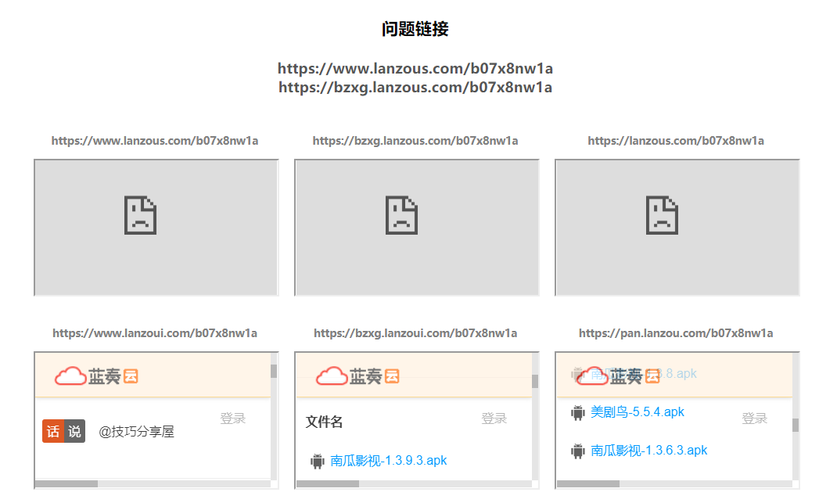Click the orange 话说 badge icon
Image resolution: width=819 pixels, height=503 pixels.
[x=63, y=431]
